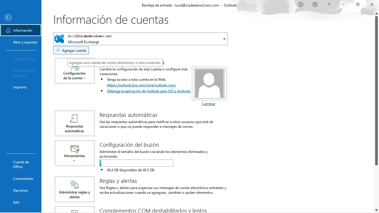Go back using the circled arrow icon
379x213 pixels.
(x=8, y=17)
